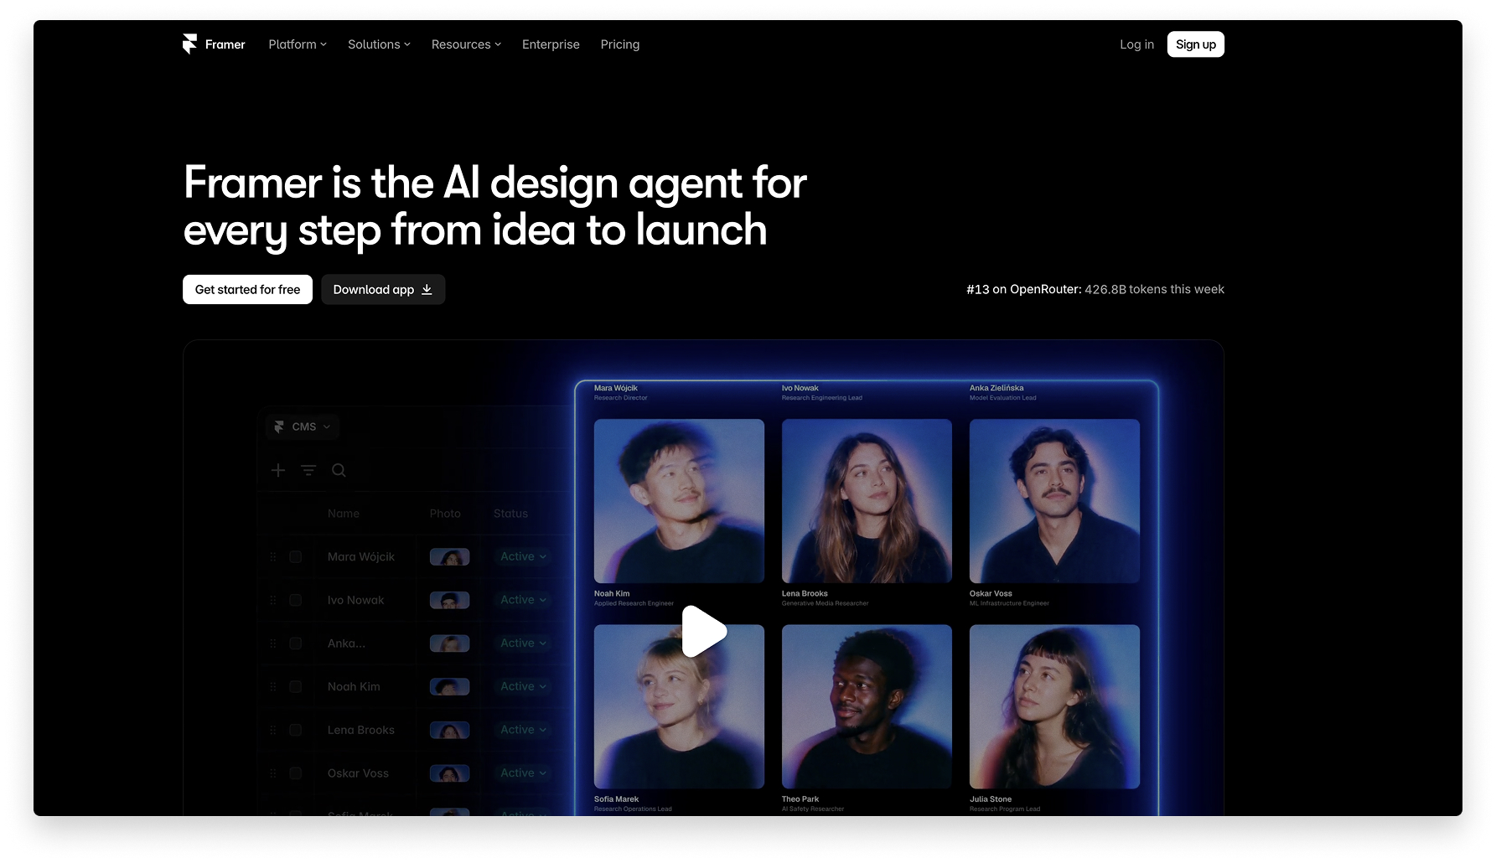
Task: Open the Platform menu
Action: pos(298,44)
